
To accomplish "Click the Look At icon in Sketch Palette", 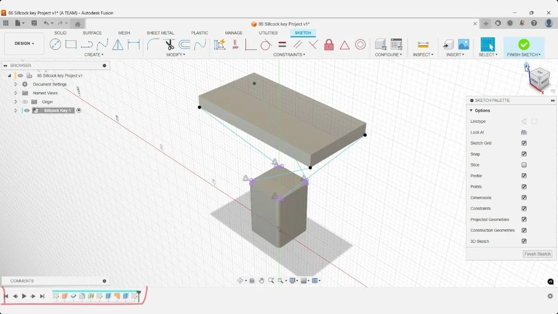I will (524, 133).
